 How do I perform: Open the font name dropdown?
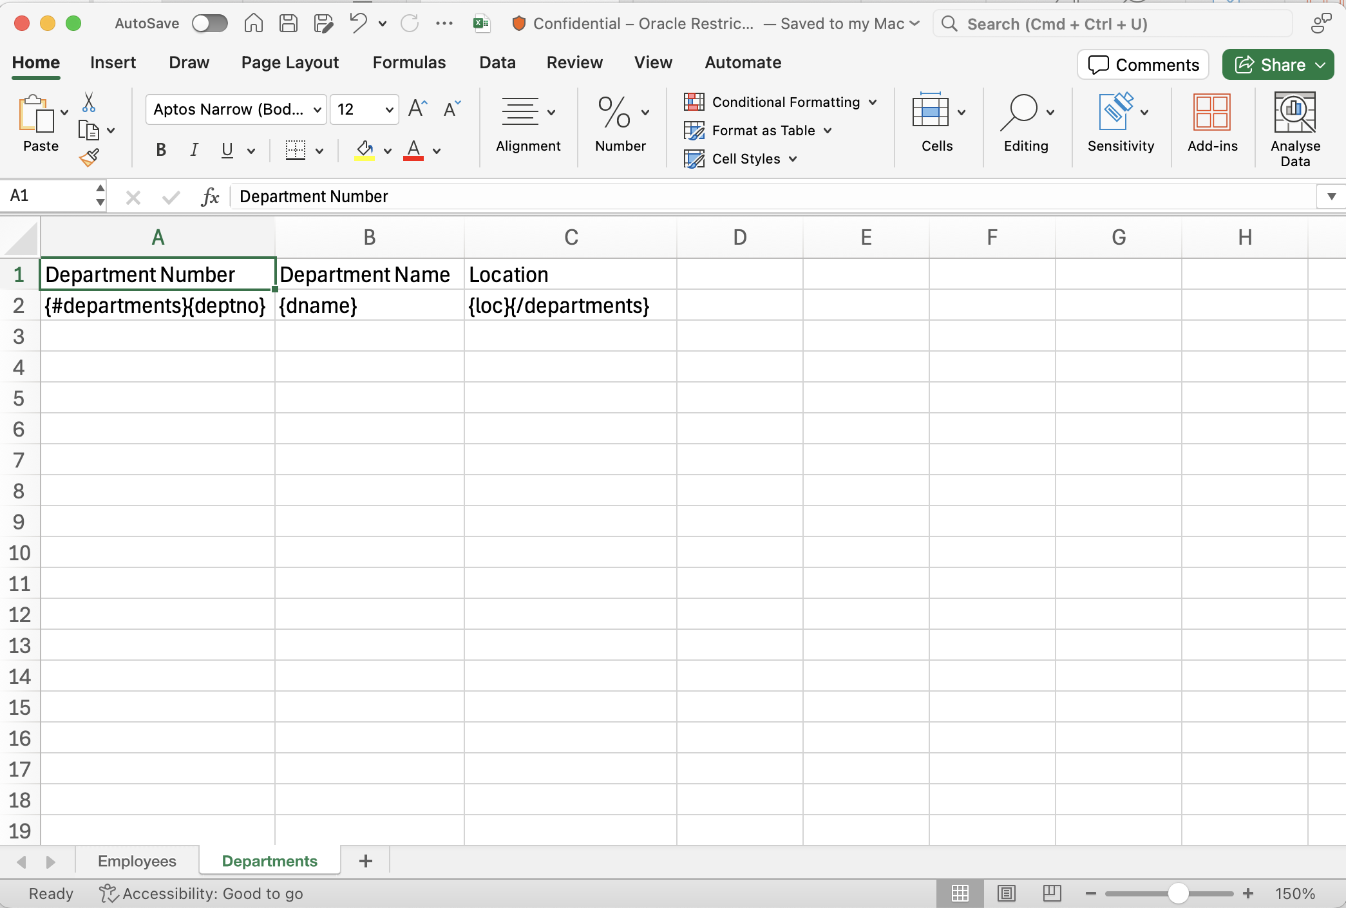[x=317, y=109]
